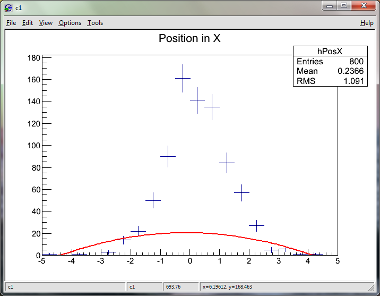Maximize the c1 canvas window

tap(344, 6)
